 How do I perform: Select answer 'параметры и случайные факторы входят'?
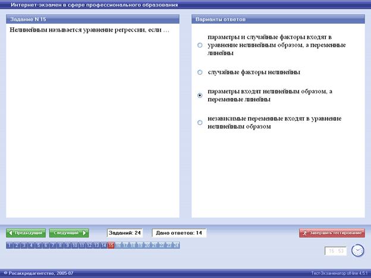[200, 45]
